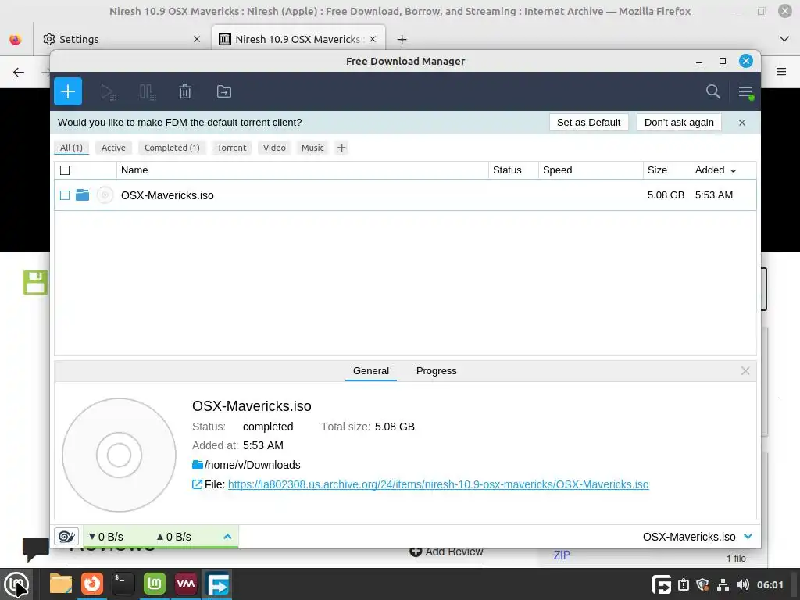Open a new Firefox tab
The height and width of the screenshot is (600, 800).
402,39
